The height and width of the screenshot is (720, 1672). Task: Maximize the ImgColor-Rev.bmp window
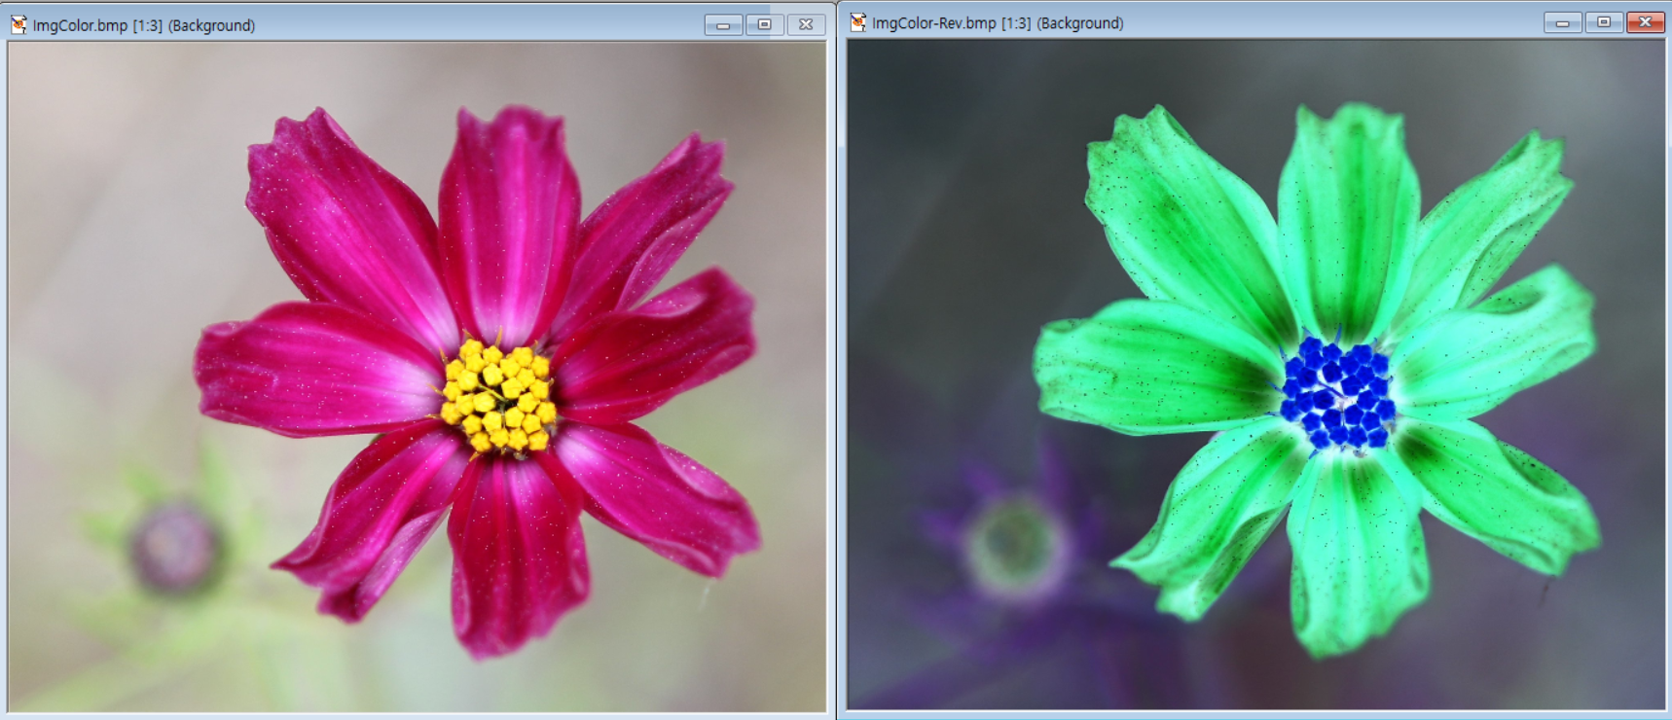tap(1604, 22)
